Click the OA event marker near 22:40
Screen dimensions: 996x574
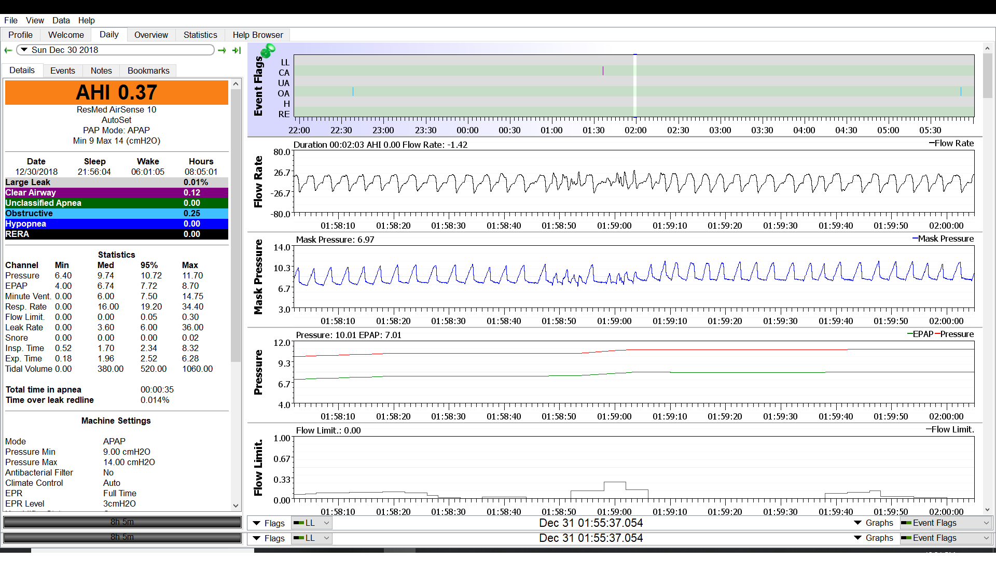tap(353, 91)
